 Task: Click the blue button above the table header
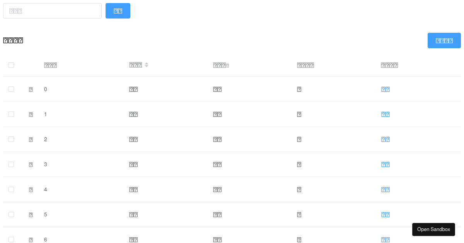click(444, 40)
